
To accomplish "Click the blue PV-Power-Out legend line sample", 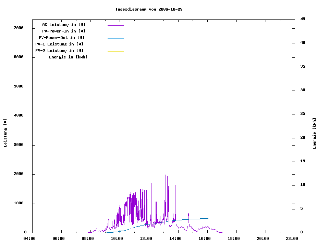I will [x=115, y=38].
